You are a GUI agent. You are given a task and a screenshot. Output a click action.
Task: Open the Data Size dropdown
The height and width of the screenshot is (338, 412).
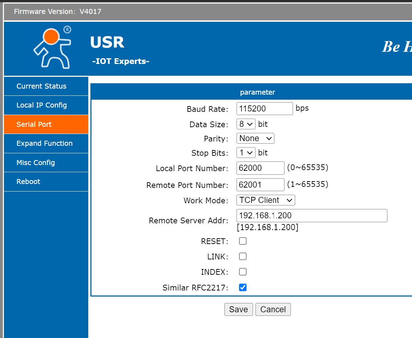pos(246,124)
